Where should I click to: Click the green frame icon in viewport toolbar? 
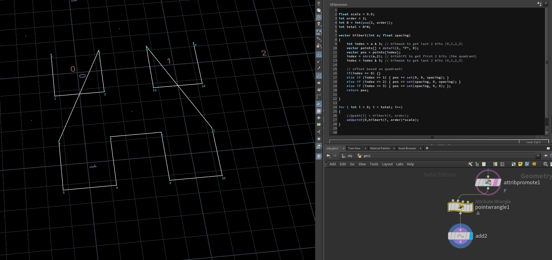coord(319,125)
